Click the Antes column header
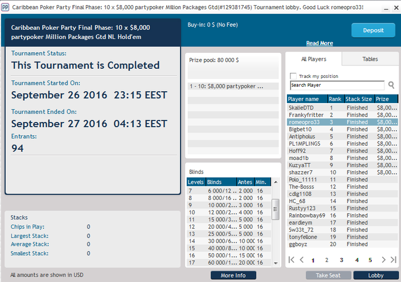This screenshot has height=282, width=401. coord(245,182)
